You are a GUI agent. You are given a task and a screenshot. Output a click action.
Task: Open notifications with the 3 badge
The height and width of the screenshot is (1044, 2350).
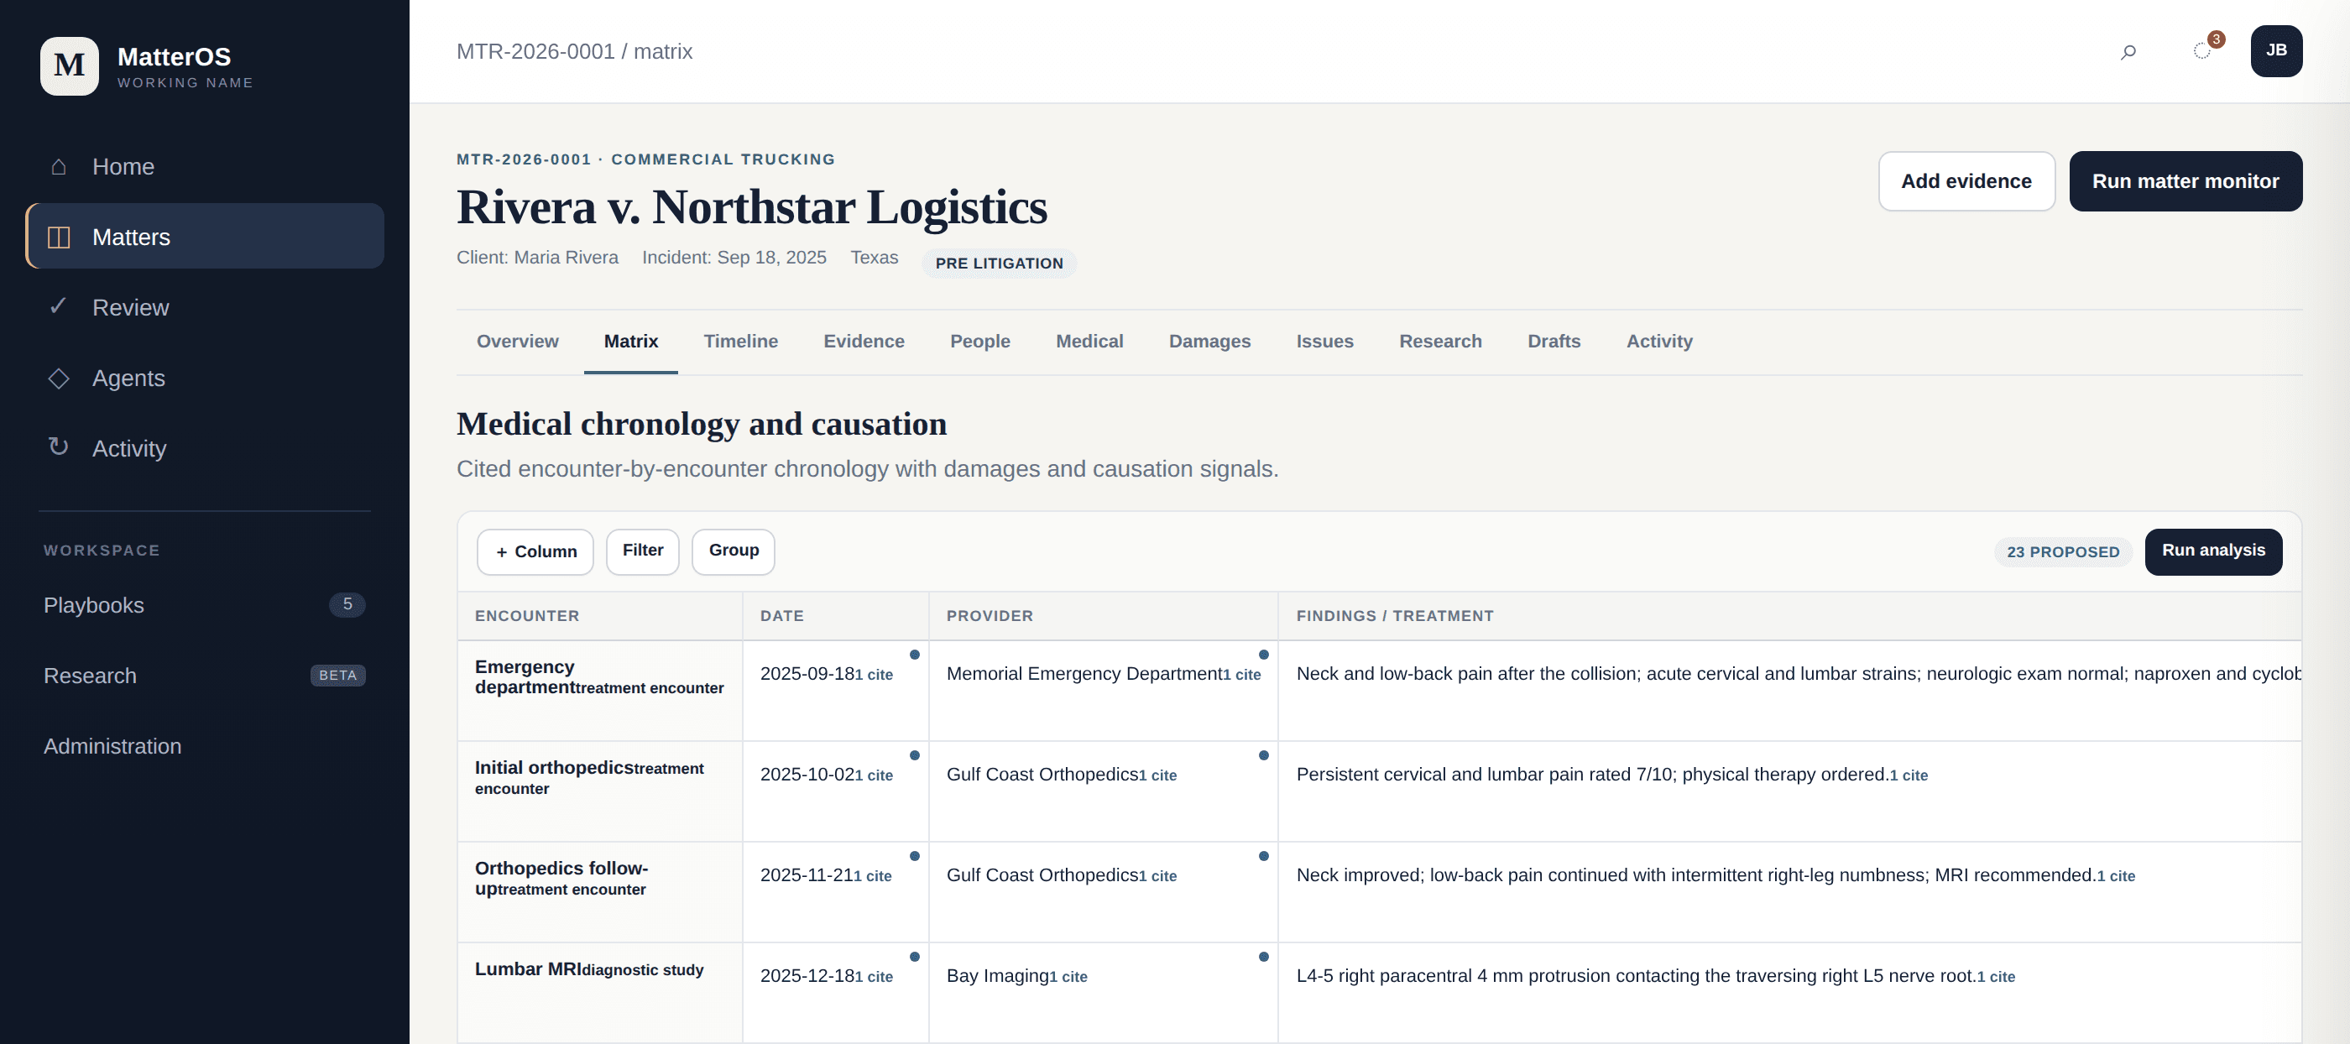coord(2203,51)
